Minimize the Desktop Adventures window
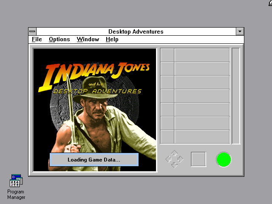The width and height of the screenshot is (272, 204). click(x=240, y=31)
